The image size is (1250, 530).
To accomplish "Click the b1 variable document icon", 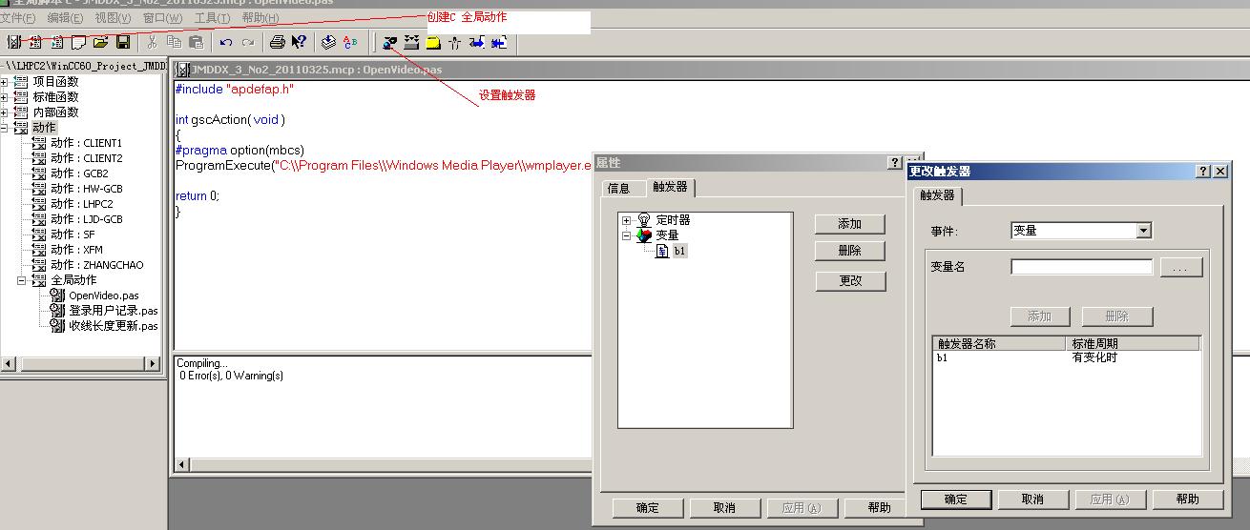I will 662,251.
